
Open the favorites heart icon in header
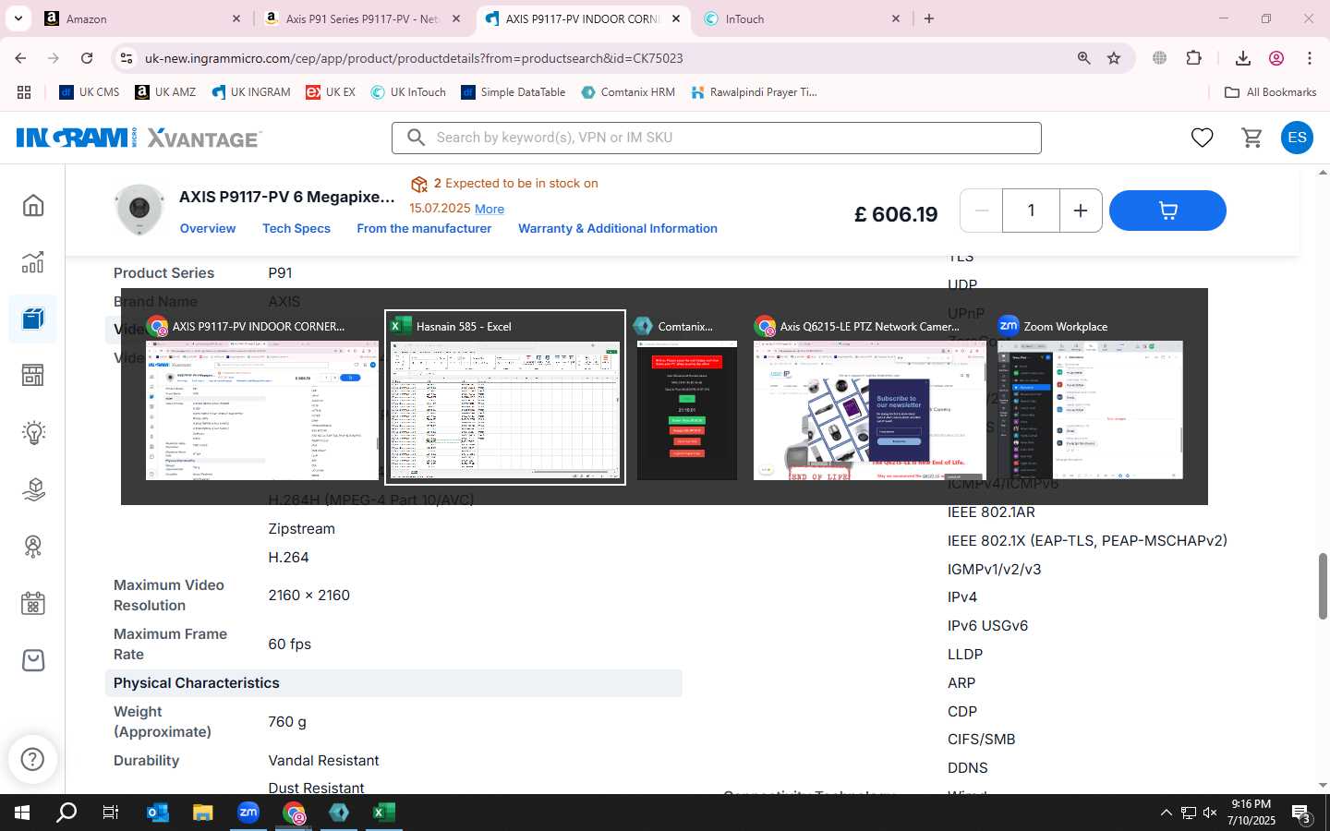click(x=1202, y=138)
